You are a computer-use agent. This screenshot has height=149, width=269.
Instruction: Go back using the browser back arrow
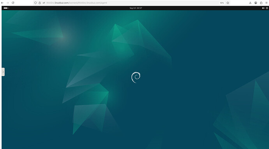tap(2, 3)
